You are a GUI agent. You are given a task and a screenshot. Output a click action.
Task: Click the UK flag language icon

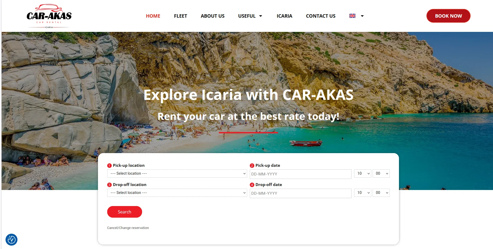coord(352,16)
